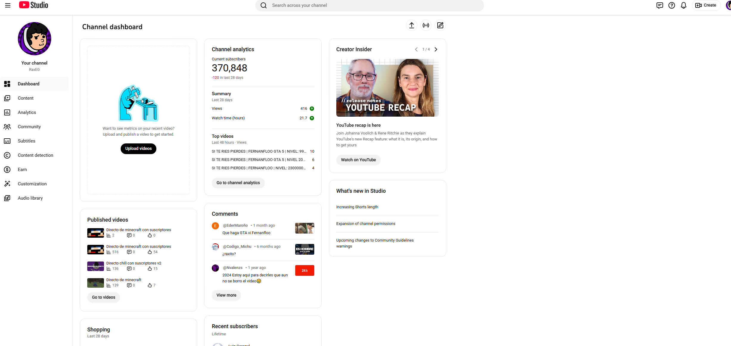Image resolution: width=731 pixels, height=346 pixels.
Task: Click Watch on YouTube button
Action: (x=358, y=160)
